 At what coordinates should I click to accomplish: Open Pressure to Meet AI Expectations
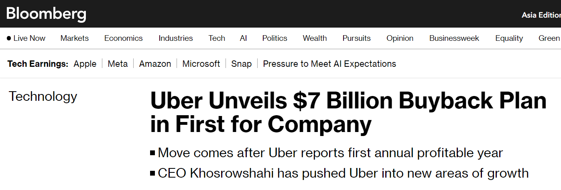pos(329,64)
